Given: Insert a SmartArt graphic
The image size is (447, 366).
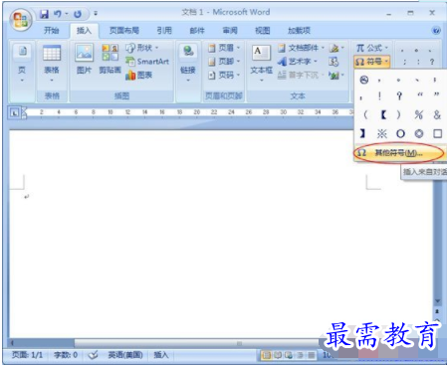Looking at the screenshot, I should [147, 62].
